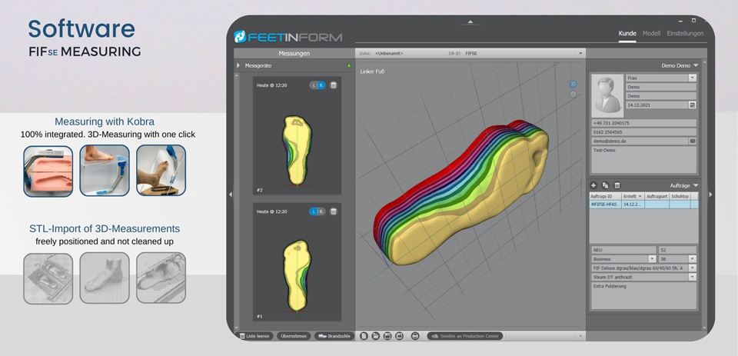Viewport: 738px width, 356px height.
Task: Click the email envelope icon beside demo@demo.de
Action: (x=693, y=141)
